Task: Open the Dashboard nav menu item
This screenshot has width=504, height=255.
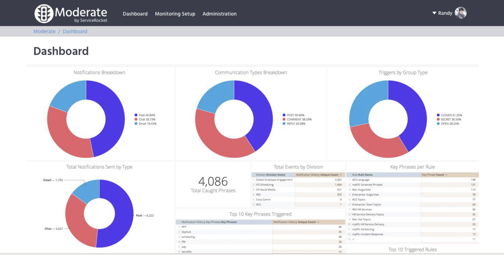Action: coord(135,14)
